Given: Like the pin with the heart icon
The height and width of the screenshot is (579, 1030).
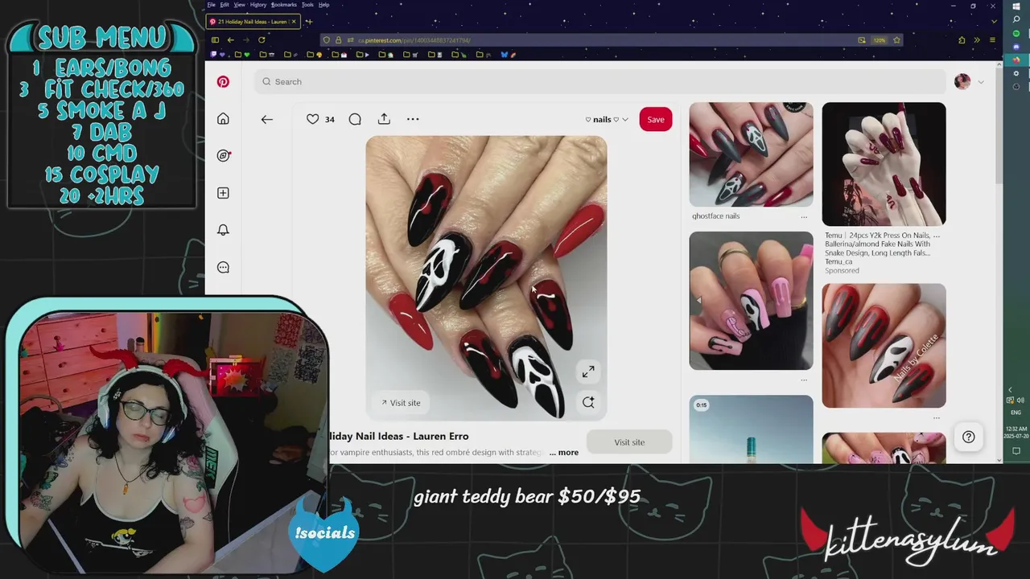Looking at the screenshot, I should point(312,119).
